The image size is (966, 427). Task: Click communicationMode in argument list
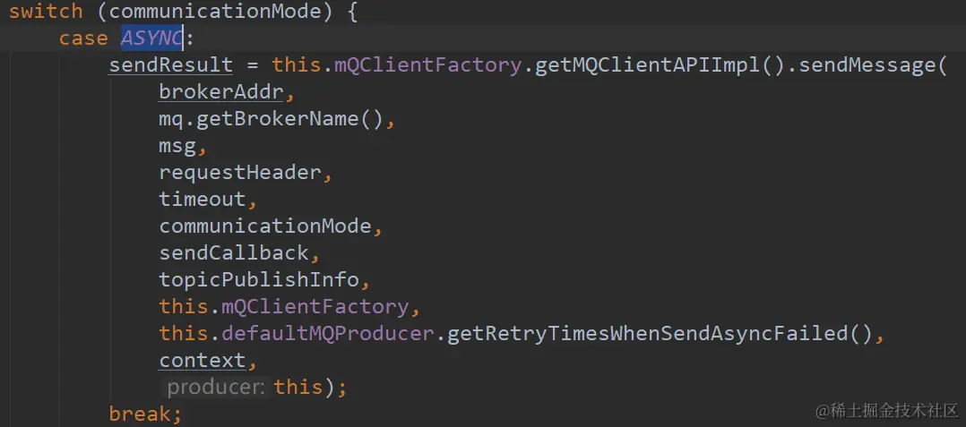click(265, 226)
